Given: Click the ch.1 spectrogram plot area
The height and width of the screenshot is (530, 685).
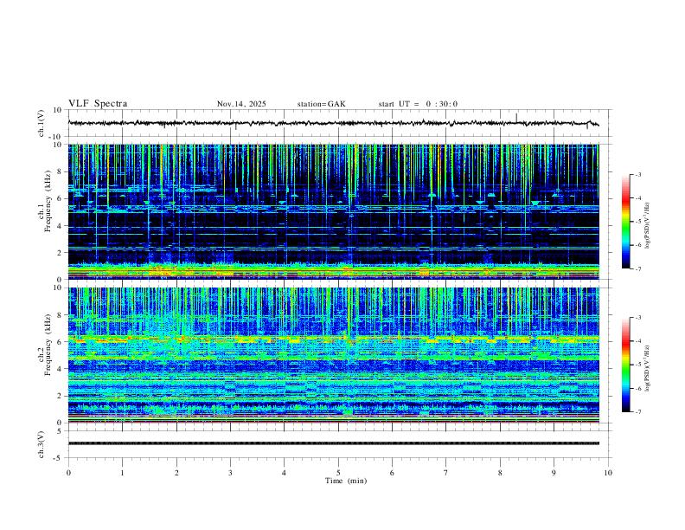Looking at the screenshot, I should pyautogui.click(x=334, y=211).
